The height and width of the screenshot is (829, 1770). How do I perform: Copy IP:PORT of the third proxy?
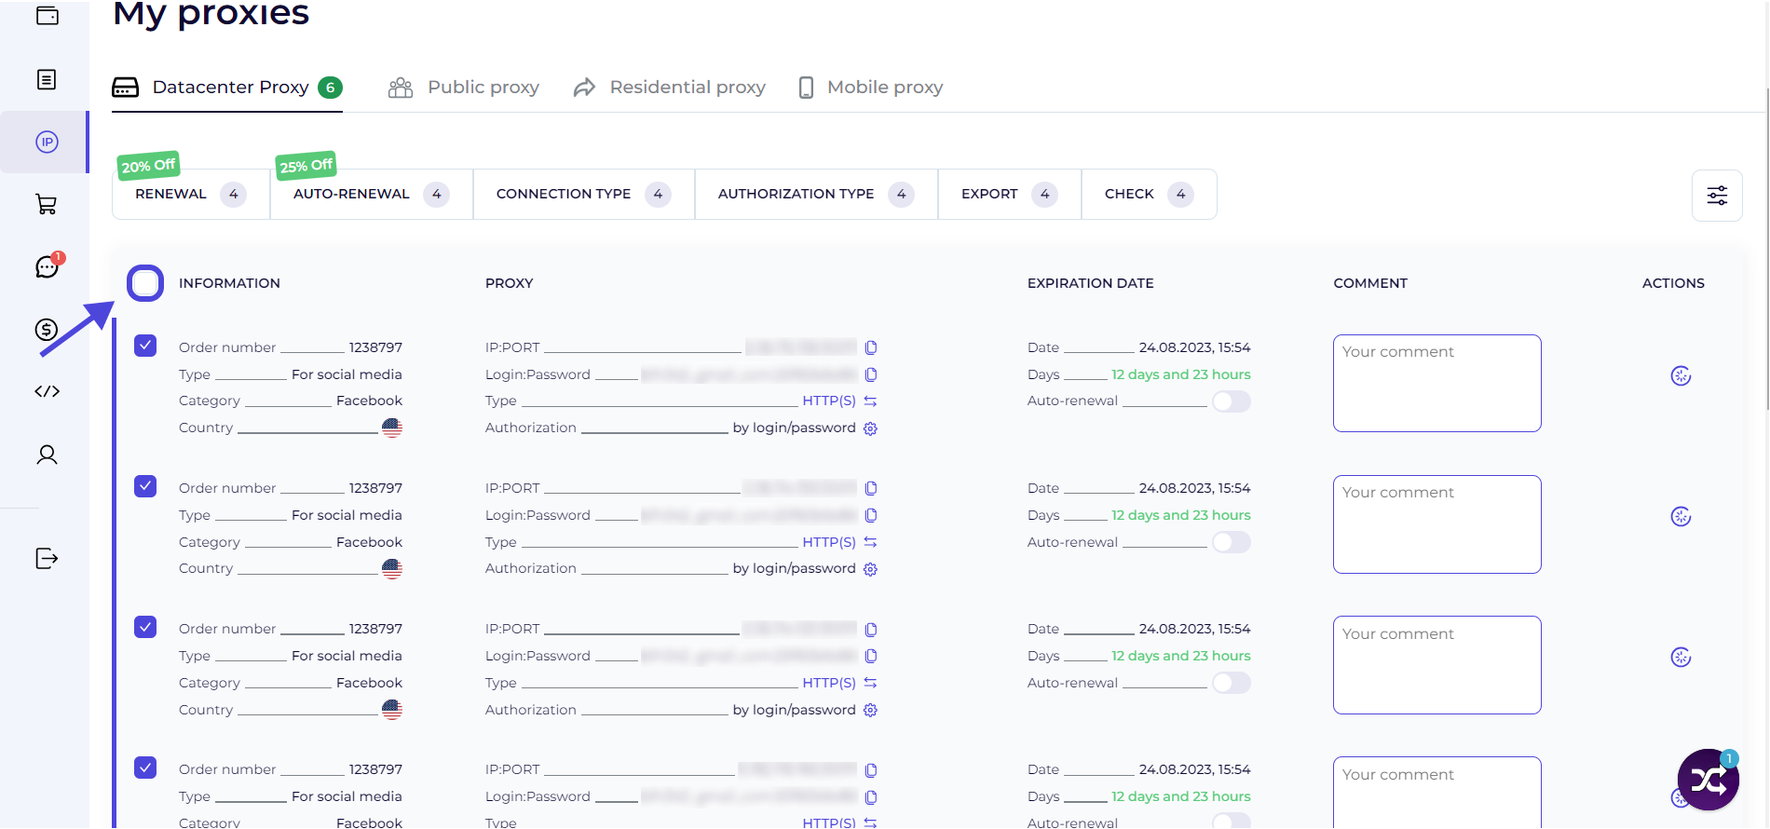(871, 630)
